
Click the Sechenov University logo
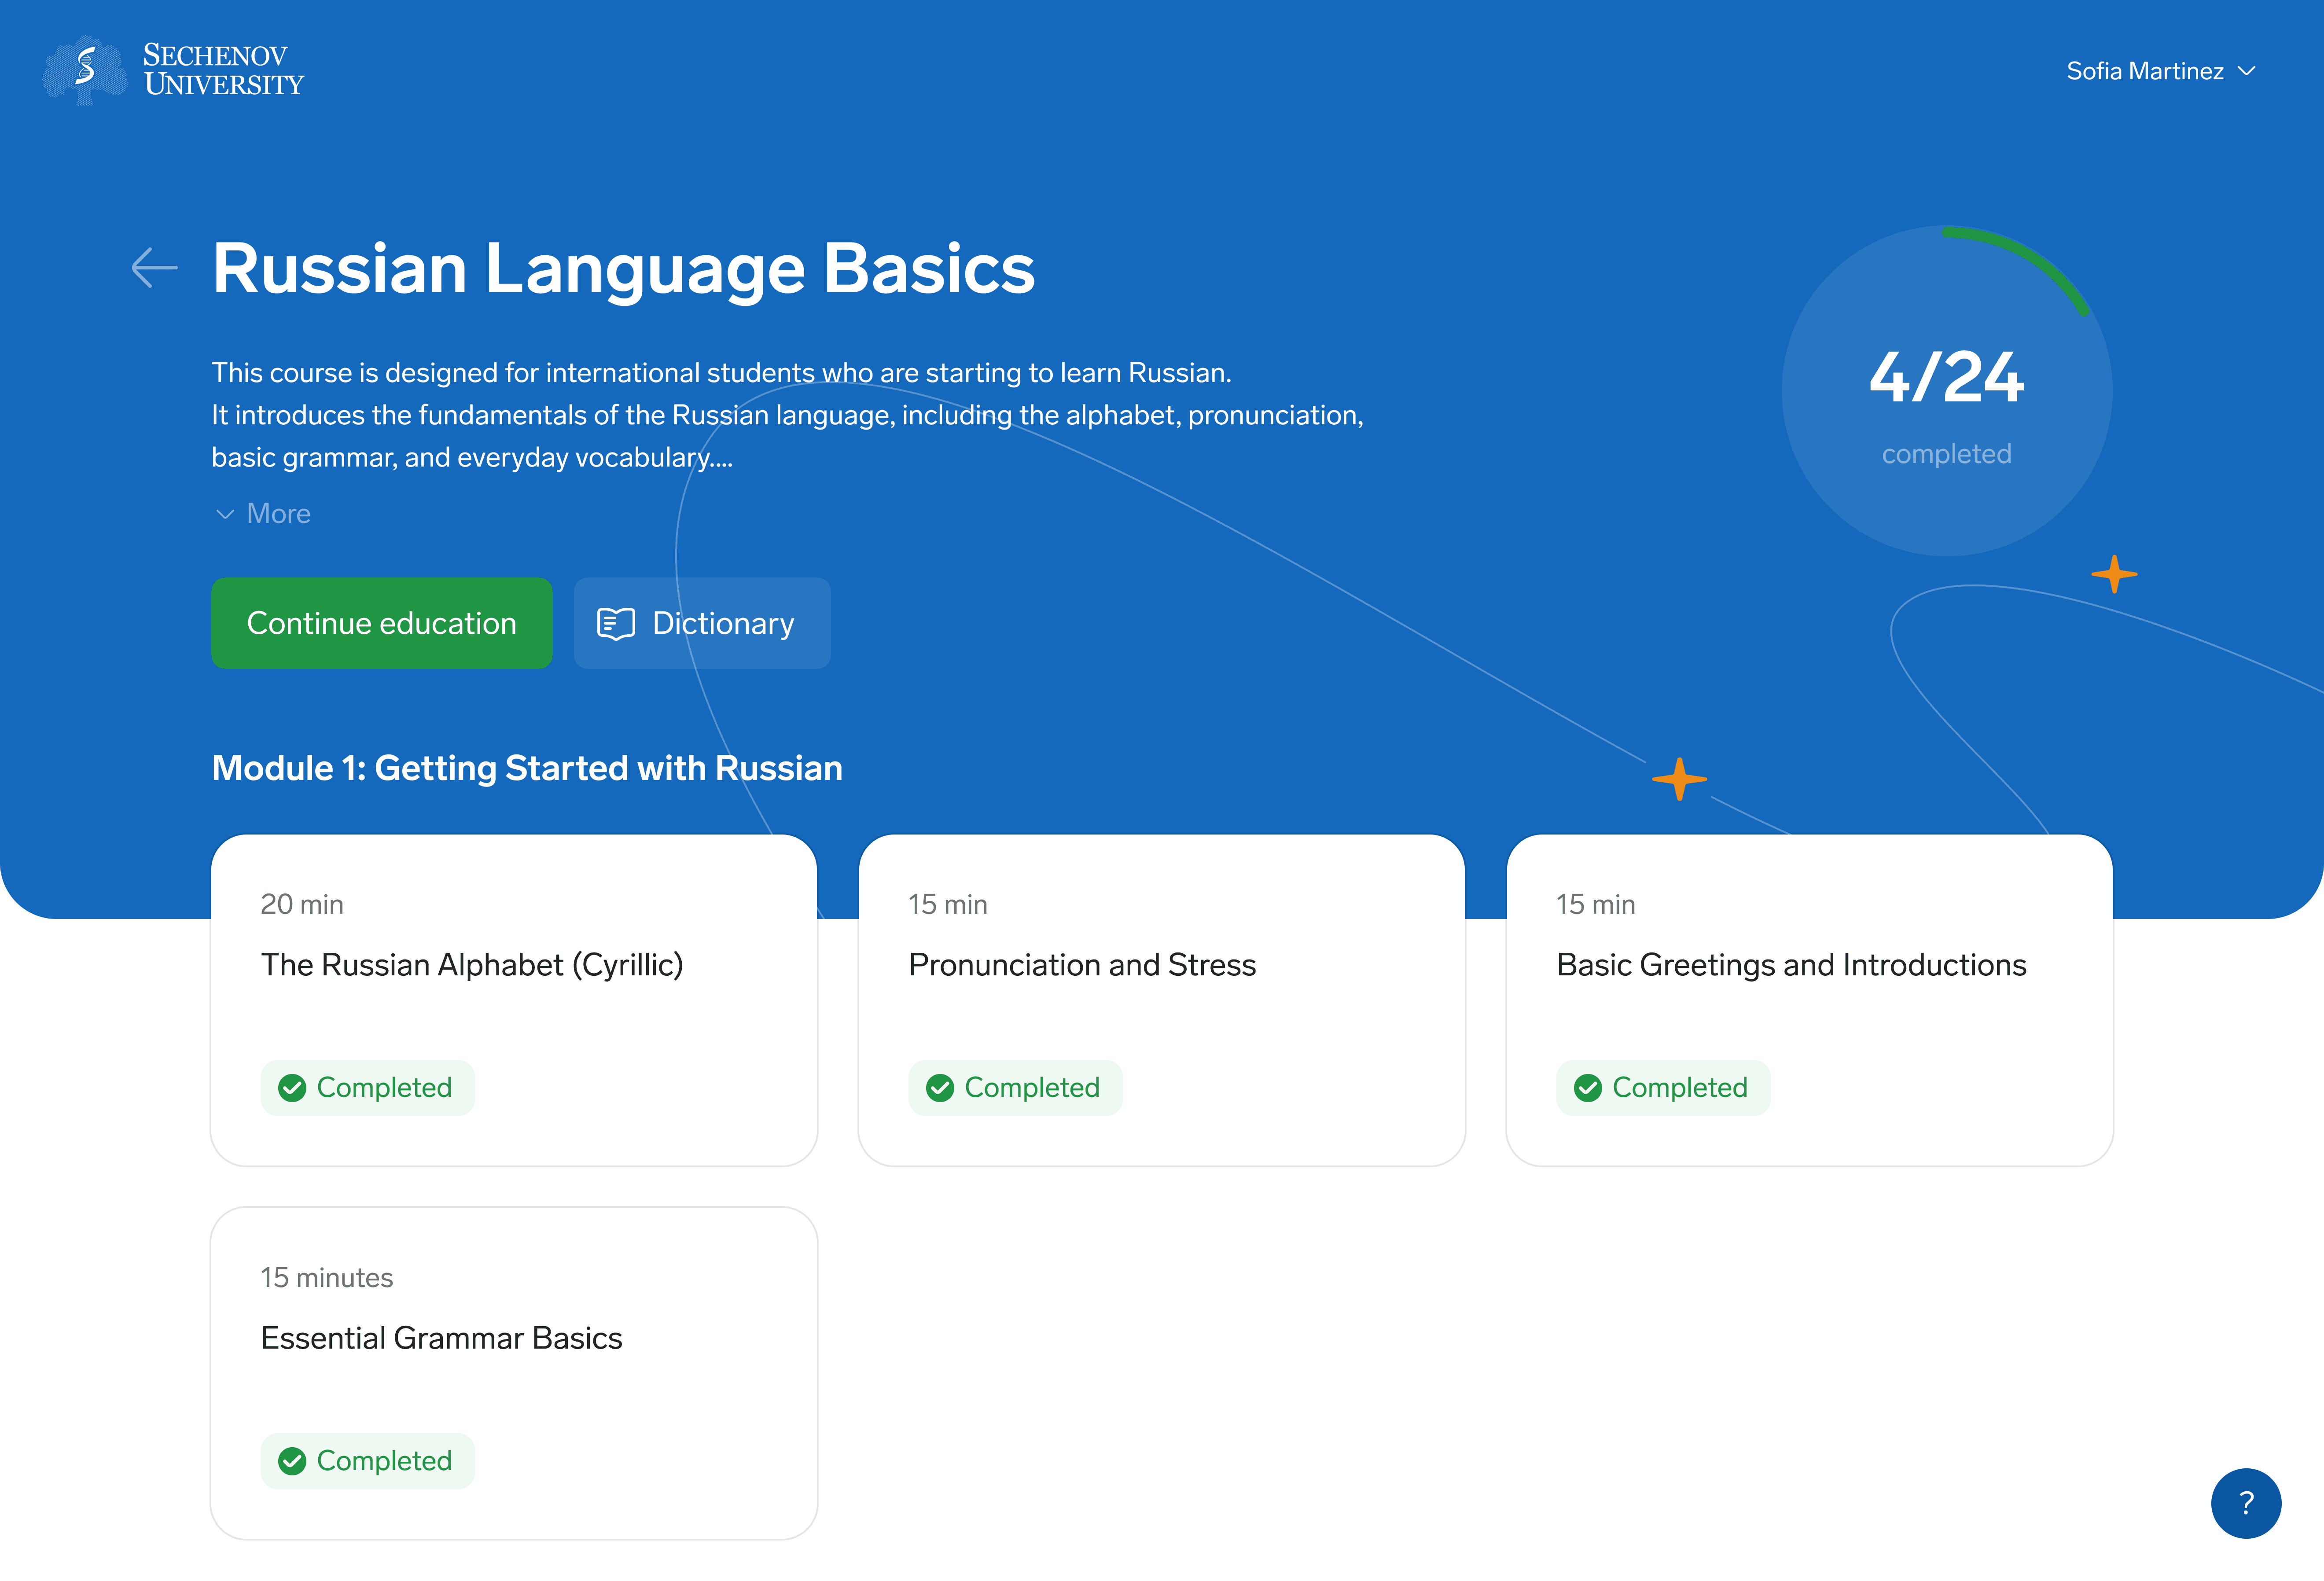173,70
